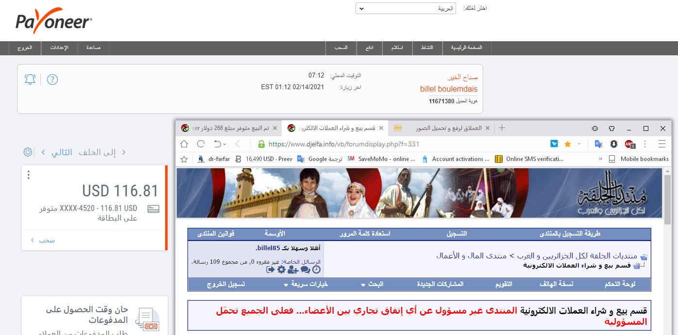Open the download manager extension icon
The height and width of the screenshot is (335, 678).
pos(614,144)
